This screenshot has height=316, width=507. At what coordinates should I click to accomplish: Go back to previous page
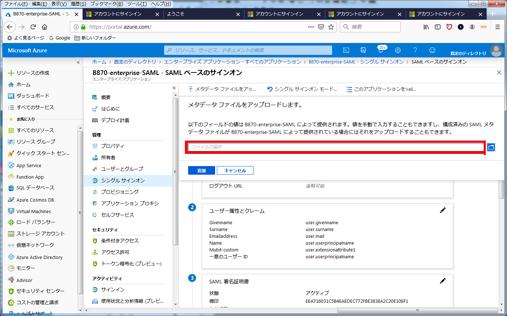10,27
